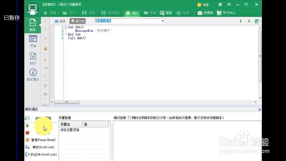Click the End Sub code line

coord(74,34)
